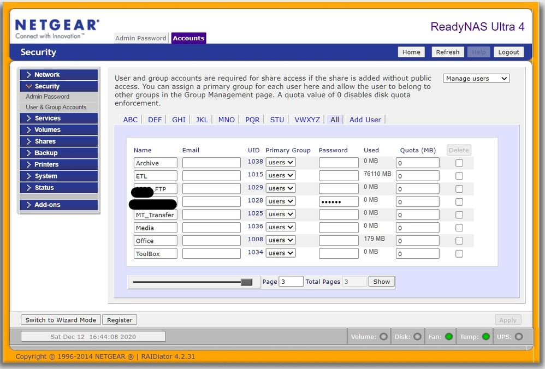The image size is (545, 369).
Task: Click the UPS status LED indicator
Action: (x=519, y=337)
